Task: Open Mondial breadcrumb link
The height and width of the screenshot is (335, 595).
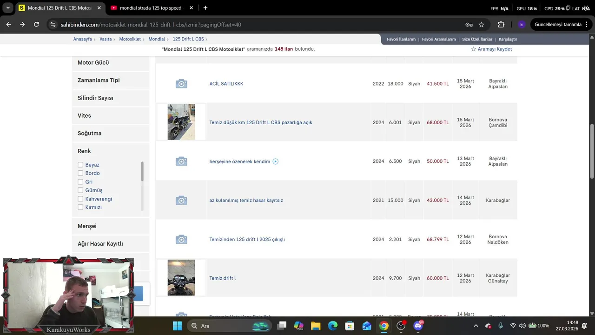Action: pos(157,39)
